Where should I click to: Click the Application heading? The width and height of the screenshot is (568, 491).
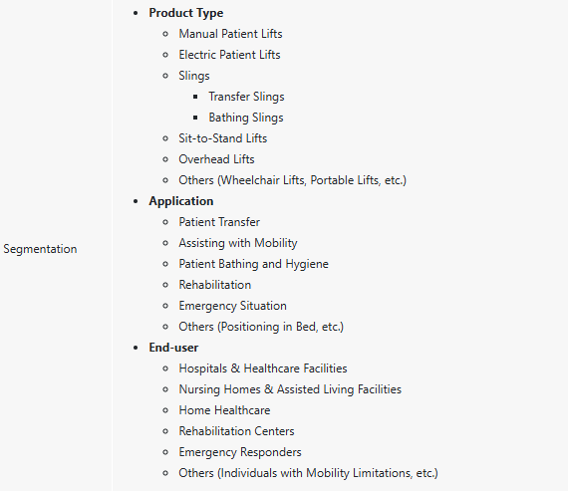tap(181, 202)
